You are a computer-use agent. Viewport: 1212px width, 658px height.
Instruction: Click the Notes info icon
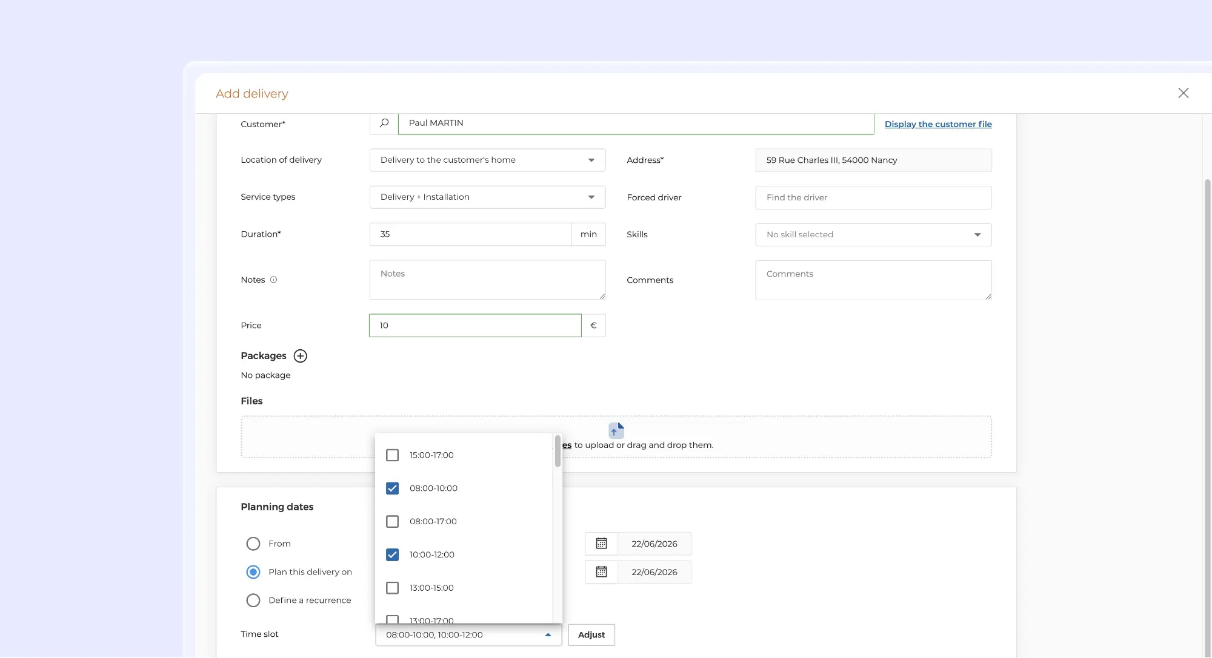coord(273,280)
